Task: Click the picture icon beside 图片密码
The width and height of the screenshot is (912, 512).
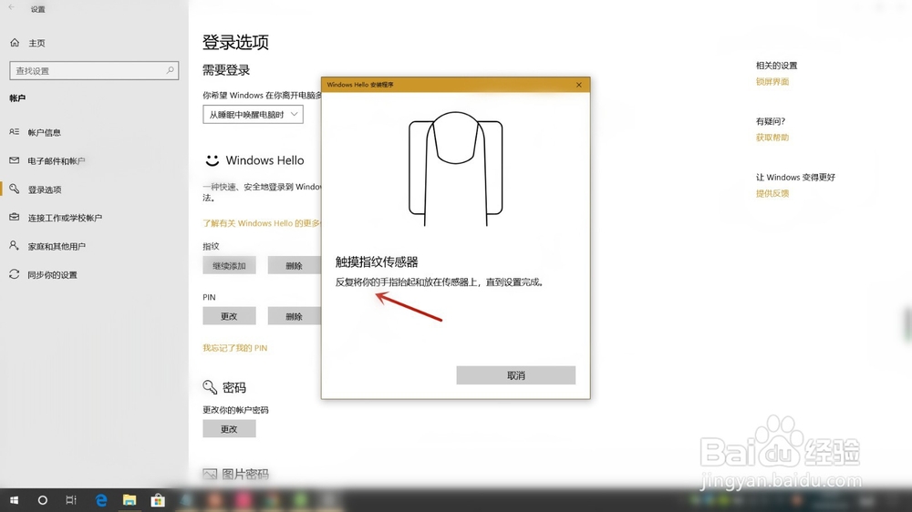Action: [210, 475]
